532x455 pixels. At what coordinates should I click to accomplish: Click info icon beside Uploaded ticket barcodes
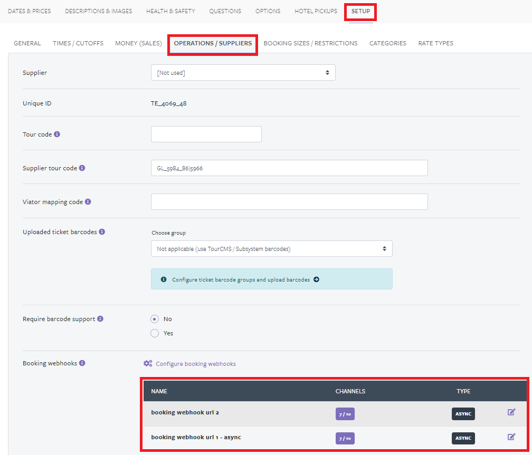pos(102,232)
